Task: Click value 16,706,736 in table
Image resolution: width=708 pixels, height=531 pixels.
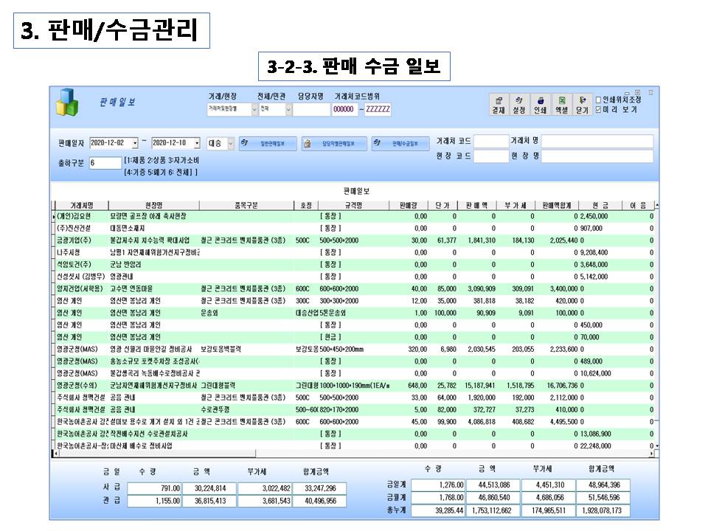Action: point(562,386)
